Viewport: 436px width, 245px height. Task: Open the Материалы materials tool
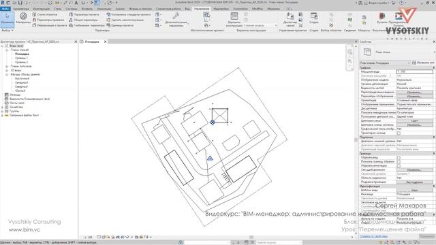[x=23, y=18]
